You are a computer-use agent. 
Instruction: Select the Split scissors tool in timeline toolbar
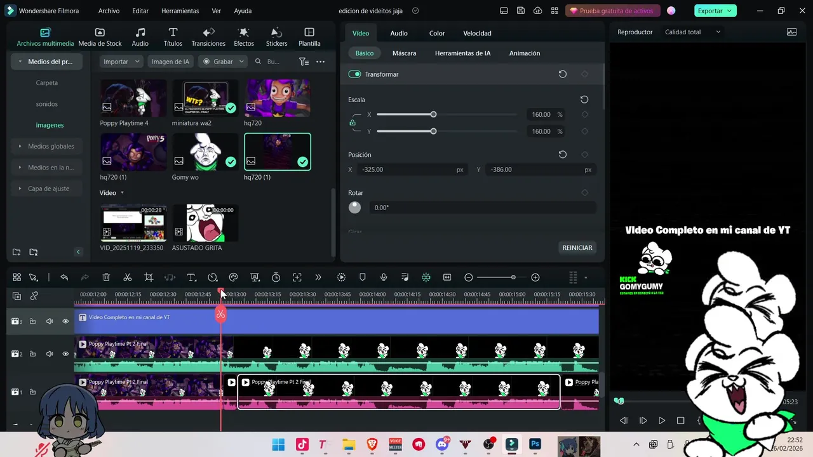click(128, 277)
